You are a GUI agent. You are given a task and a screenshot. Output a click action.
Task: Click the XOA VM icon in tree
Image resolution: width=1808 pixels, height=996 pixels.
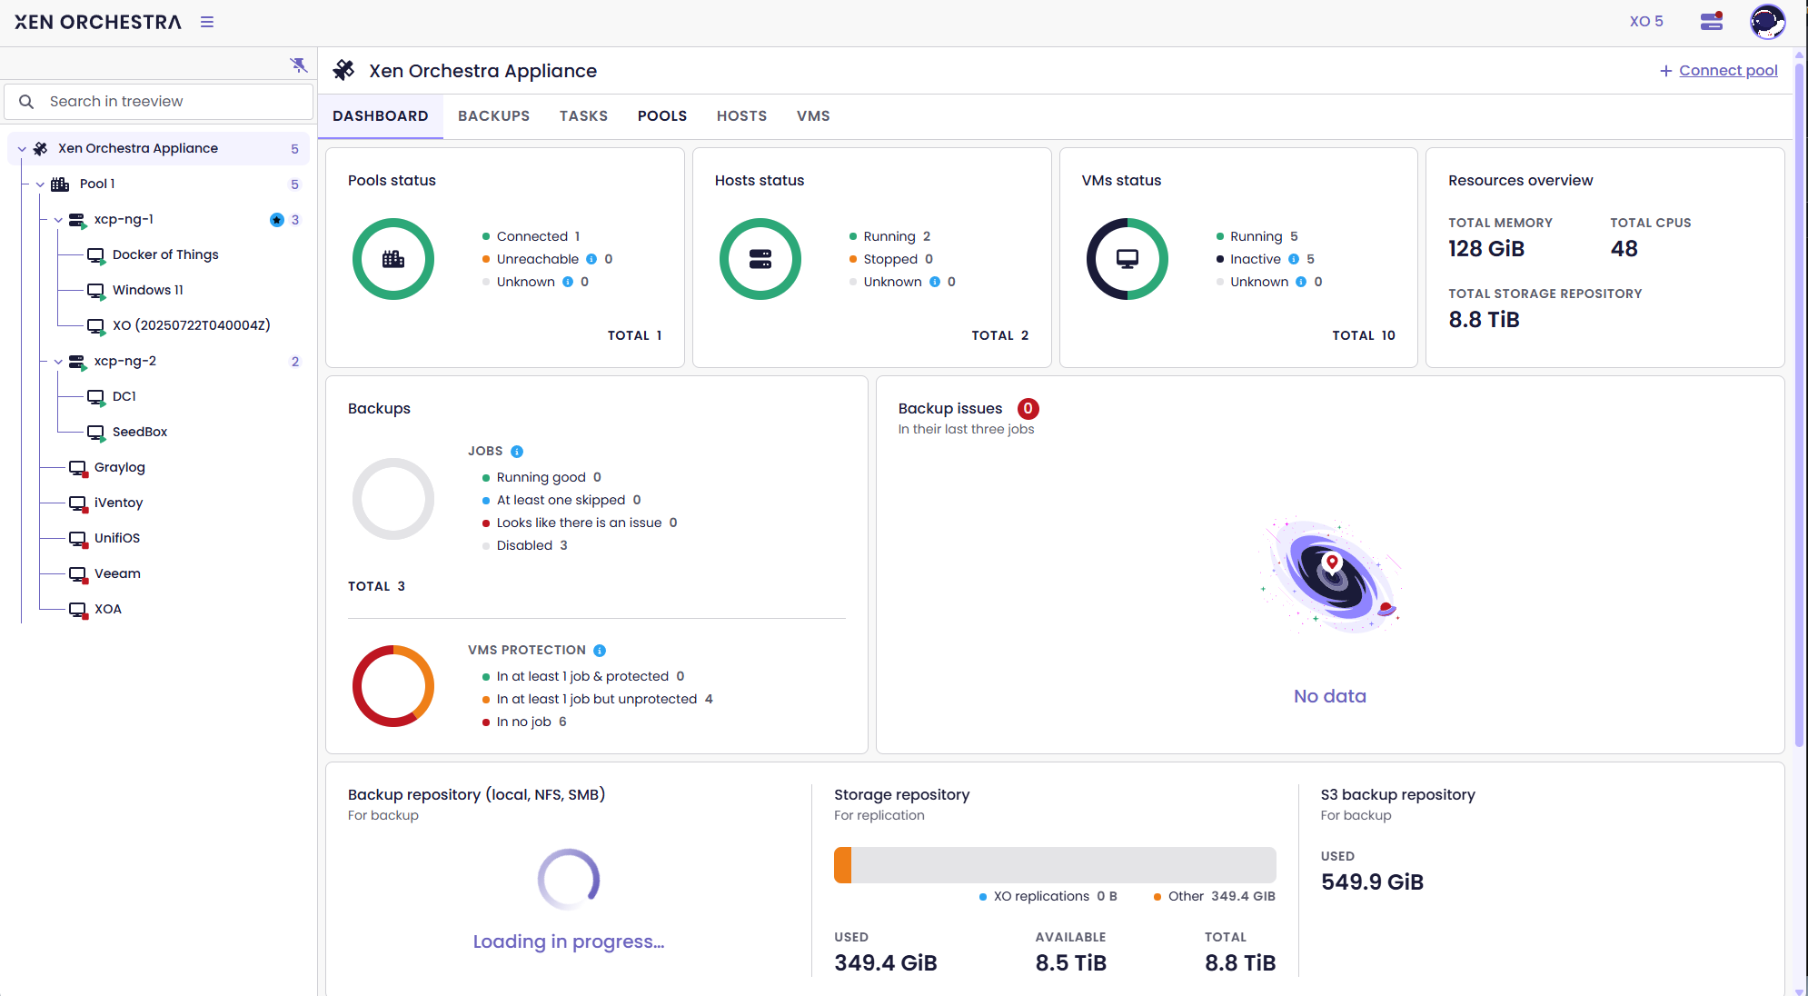click(x=78, y=610)
